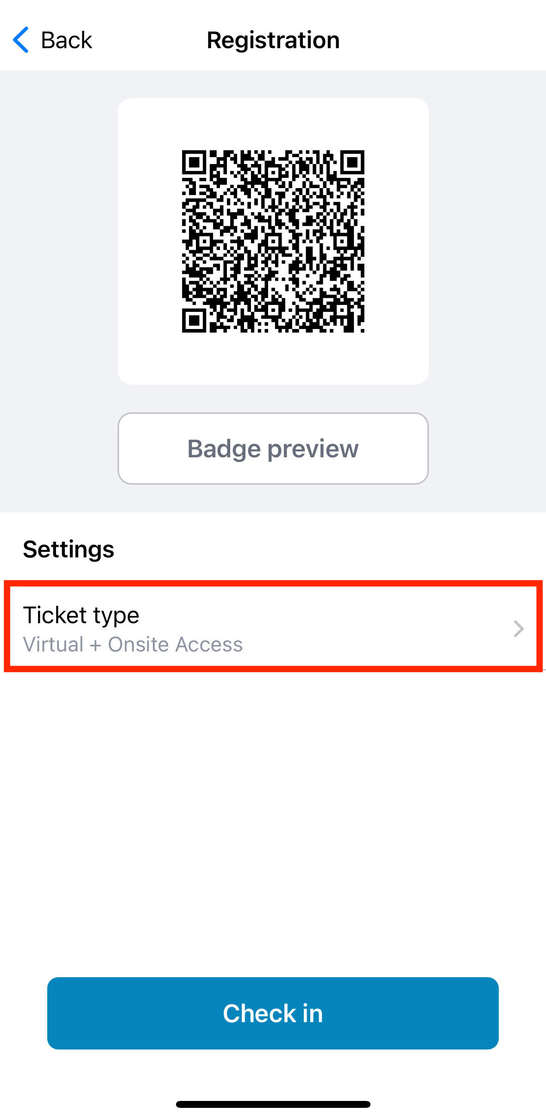Image resolution: width=546 pixels, height=1119 pixels.
Task: Tap the Settings section heading
Action: point(69,550)
